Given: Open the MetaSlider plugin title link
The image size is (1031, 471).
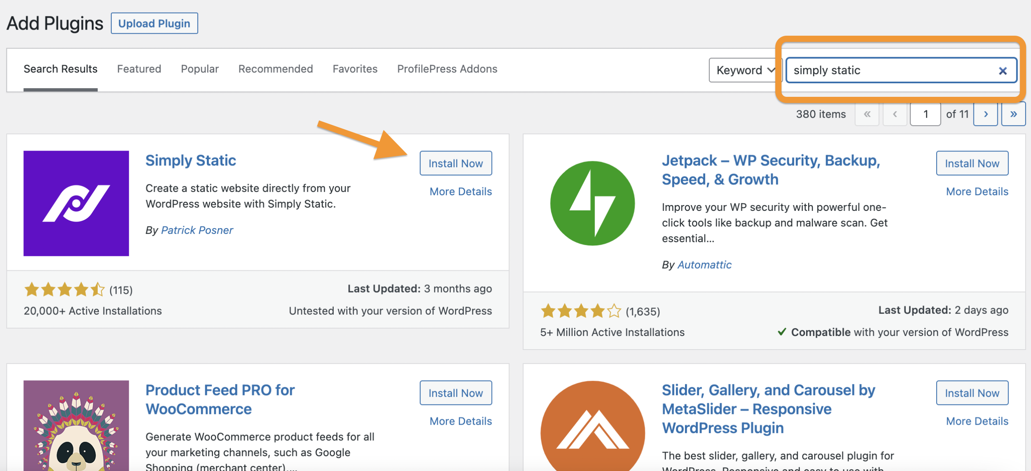Looking at the screenshot, I should (768, 409).
